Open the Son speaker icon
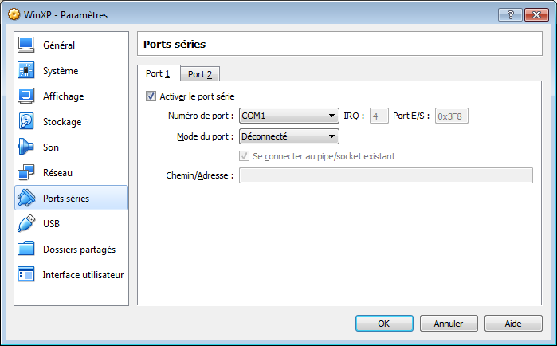 point(26,147)
